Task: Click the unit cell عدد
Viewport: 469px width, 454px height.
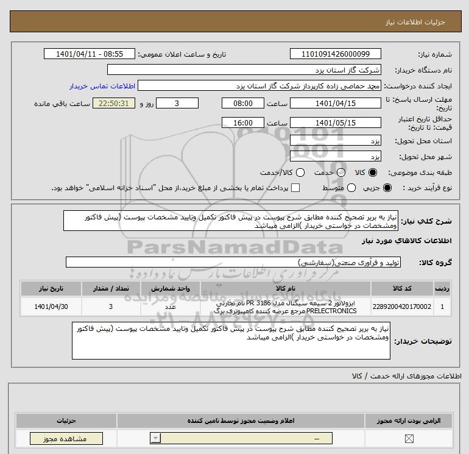Action: click(171, 307)
